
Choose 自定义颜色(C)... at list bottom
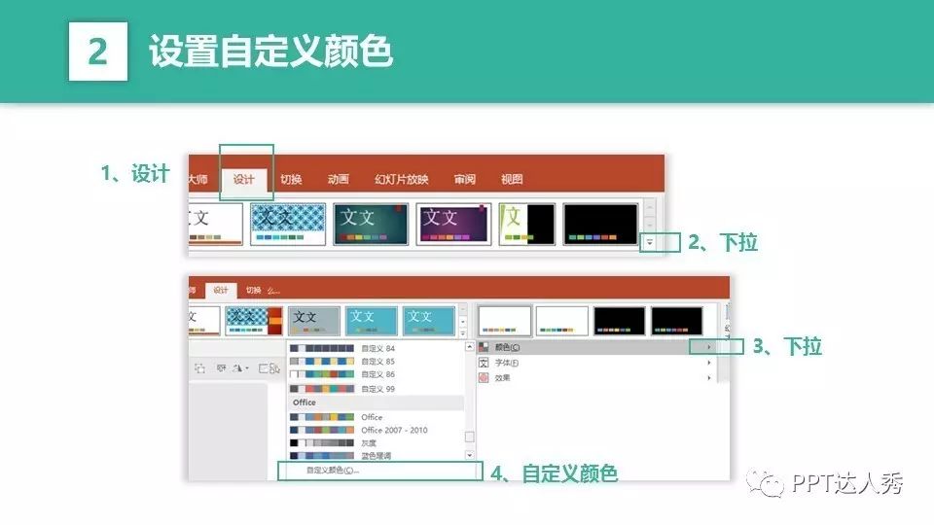[333, 471]
